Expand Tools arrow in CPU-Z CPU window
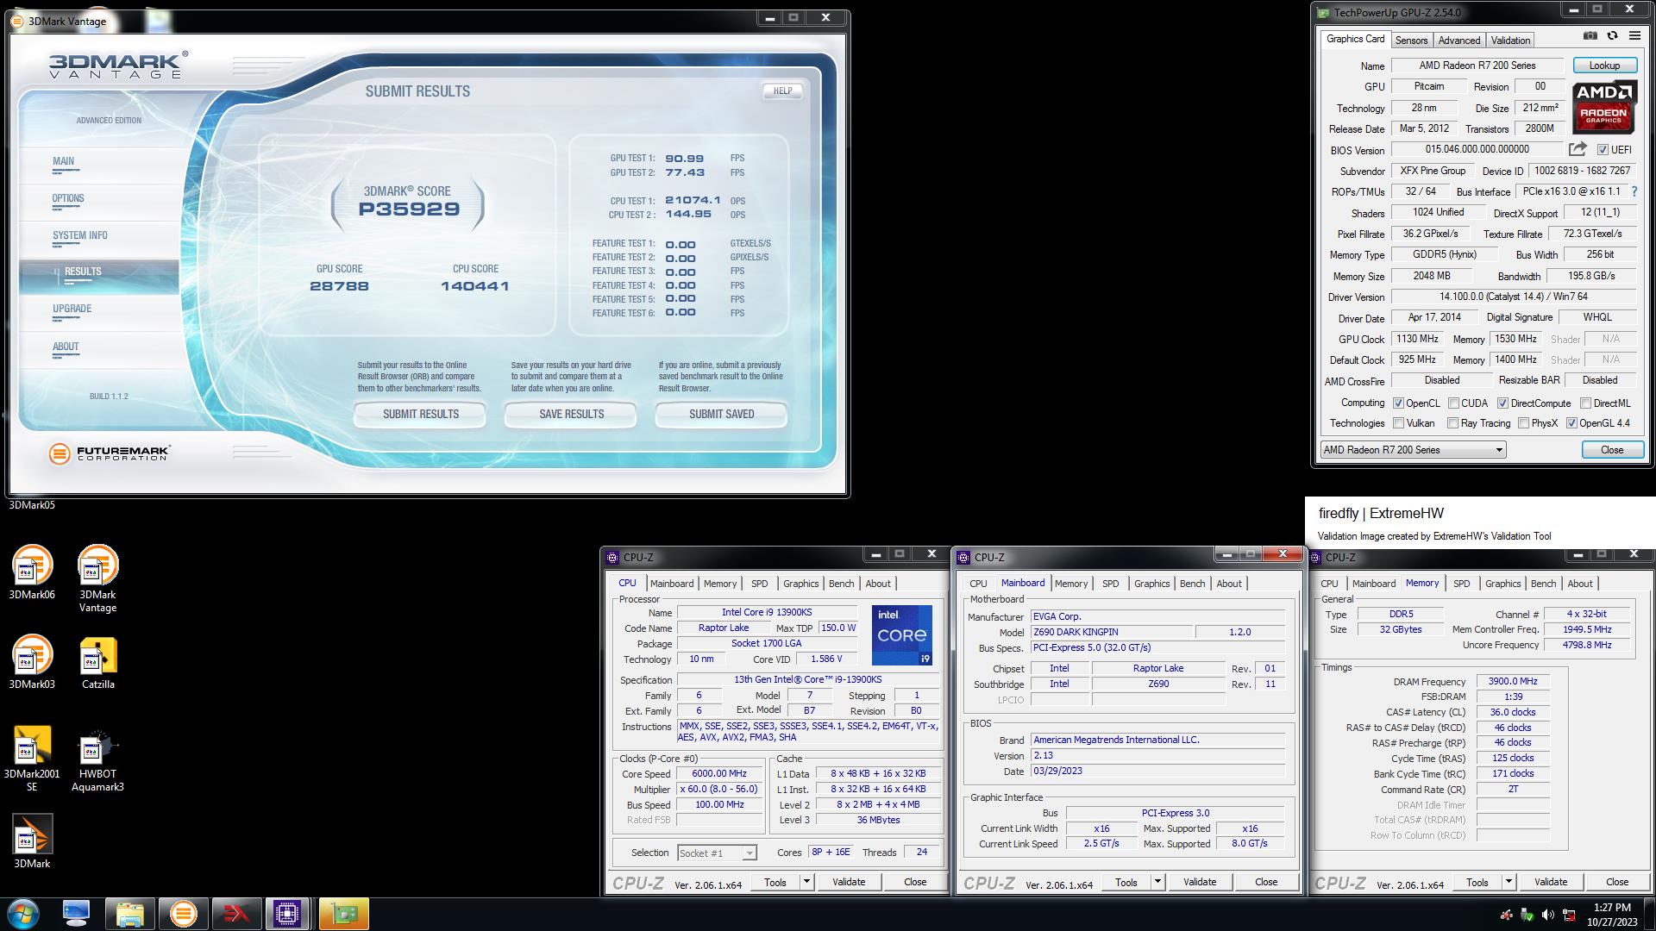The width and height of the screenshot is (1656, 931). click(x=806, y=882)
